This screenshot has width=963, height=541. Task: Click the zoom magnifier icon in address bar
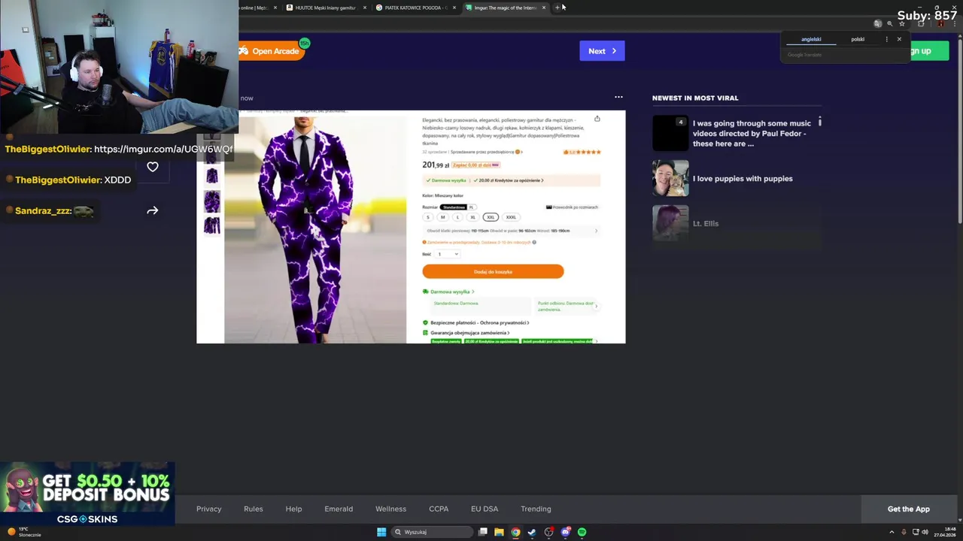pos(889,23)
